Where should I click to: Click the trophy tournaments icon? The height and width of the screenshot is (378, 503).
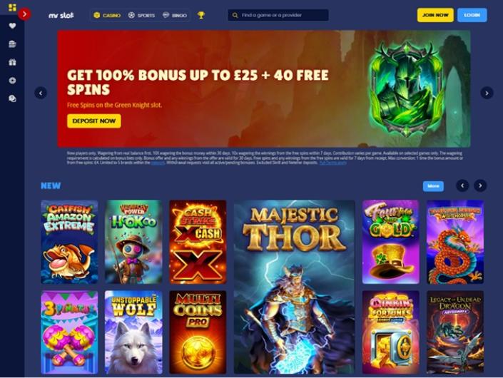(200, 15)
